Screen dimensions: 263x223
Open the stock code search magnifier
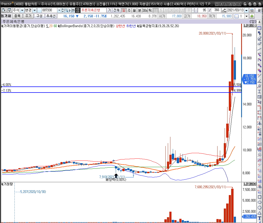click(x=66, y=10)
